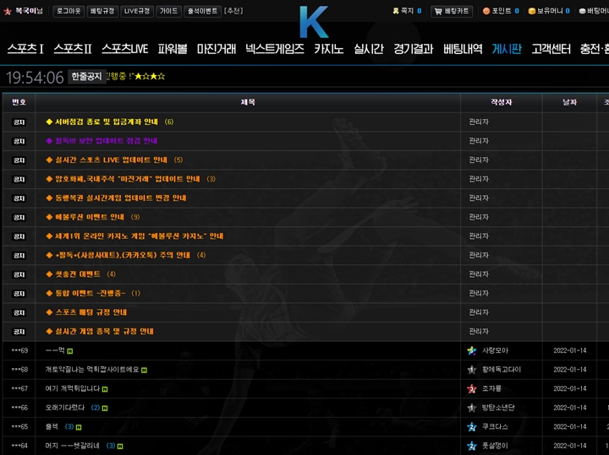
Task: Click the shopping cart icon in 베팅카트
Action: coord(438,11)
